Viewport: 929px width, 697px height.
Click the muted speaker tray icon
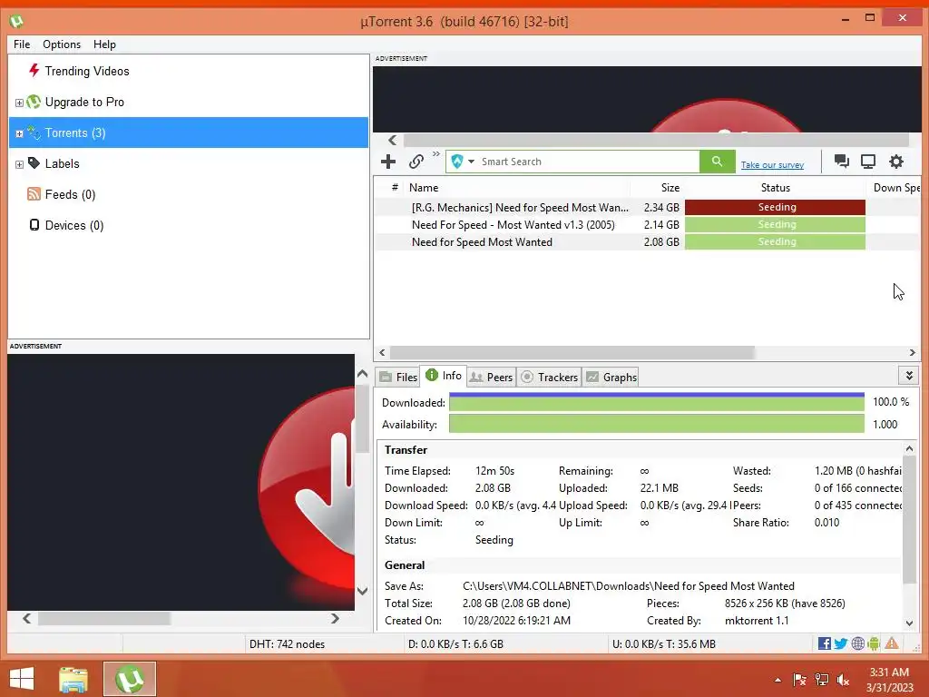coord(843,680)
